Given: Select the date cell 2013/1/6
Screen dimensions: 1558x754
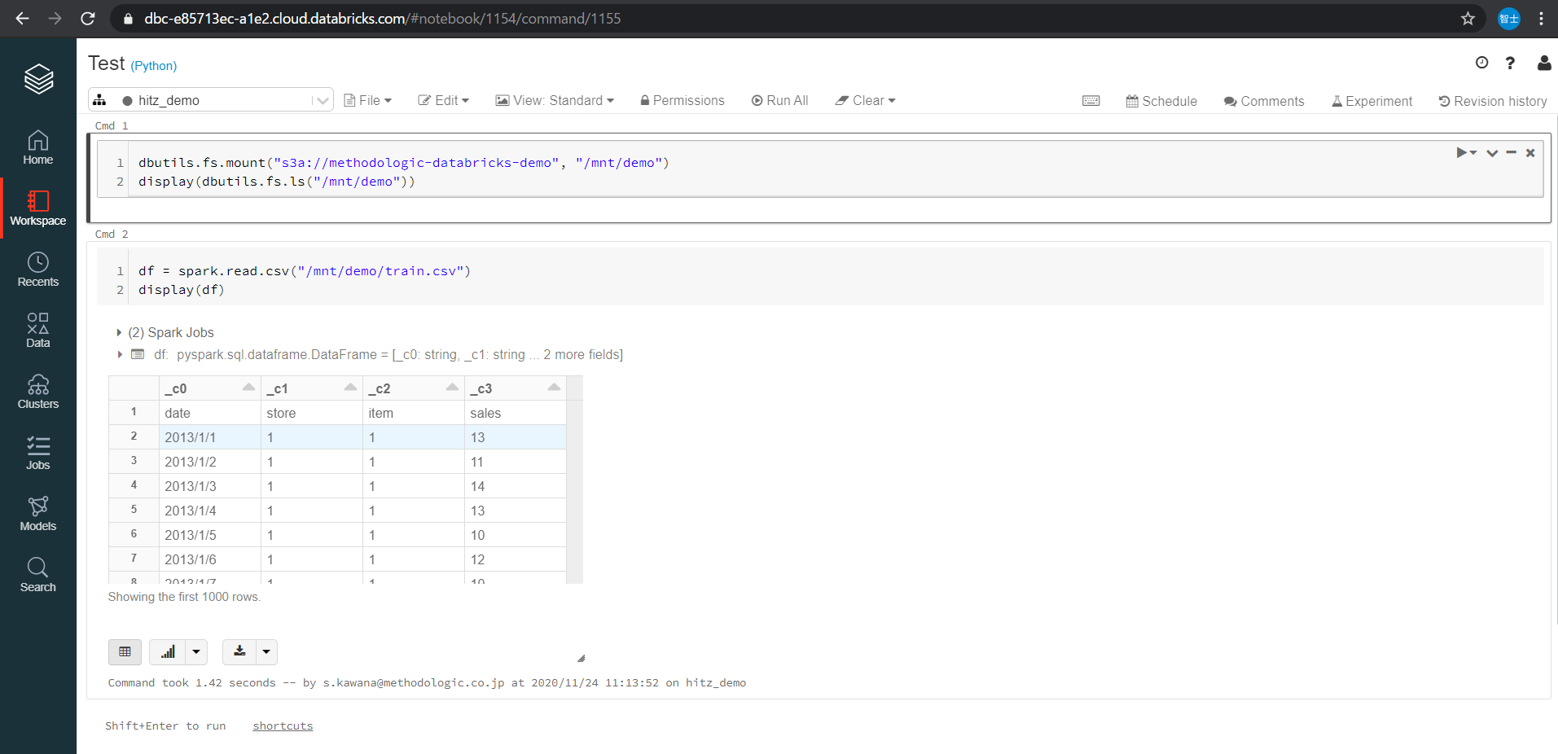Looking at the screenshot, I should tap(209, 559).
